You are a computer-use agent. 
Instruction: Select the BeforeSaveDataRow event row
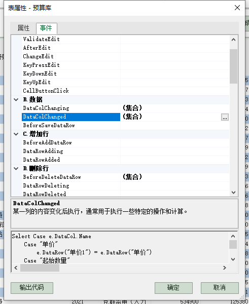(120, 126)
